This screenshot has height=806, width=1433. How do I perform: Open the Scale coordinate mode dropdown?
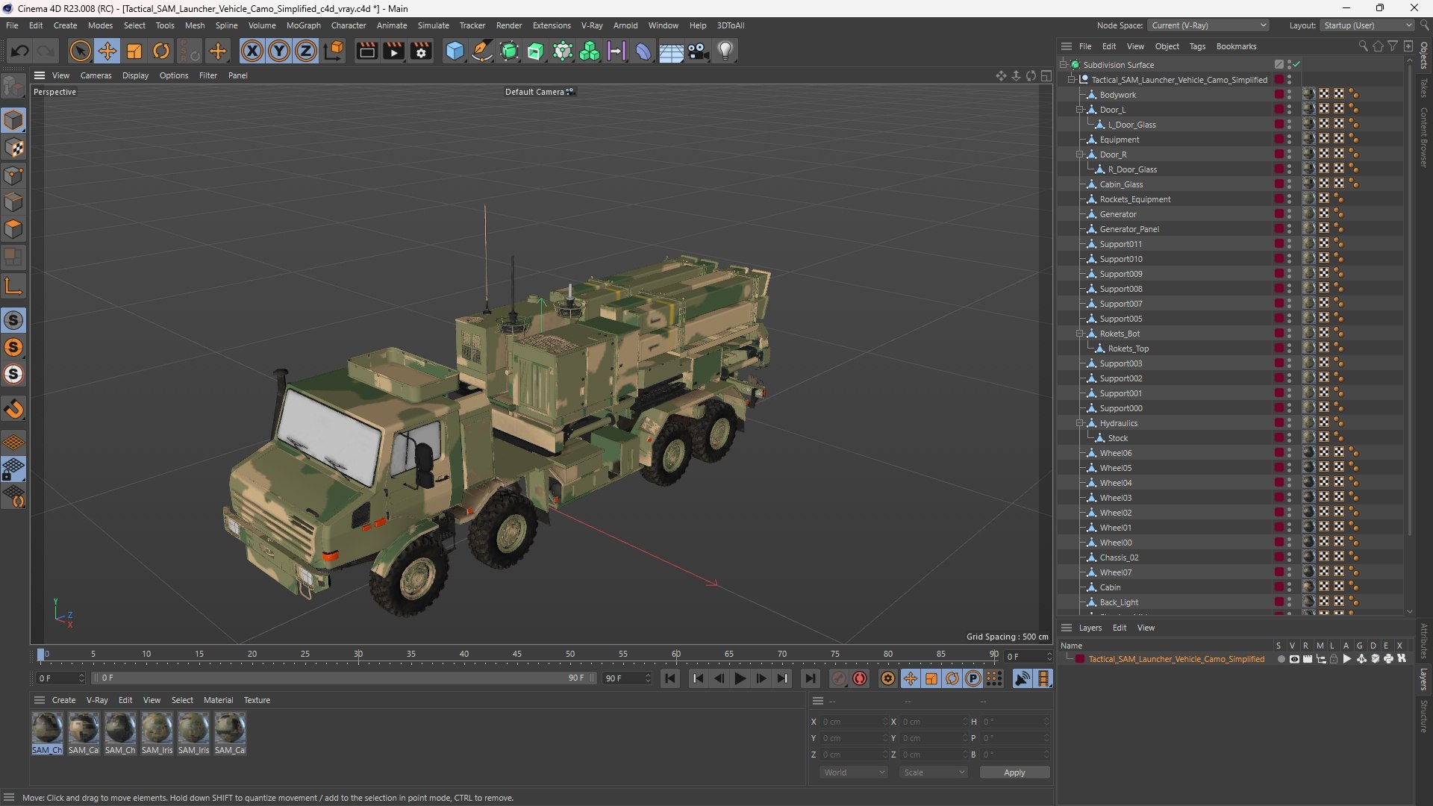933,772
